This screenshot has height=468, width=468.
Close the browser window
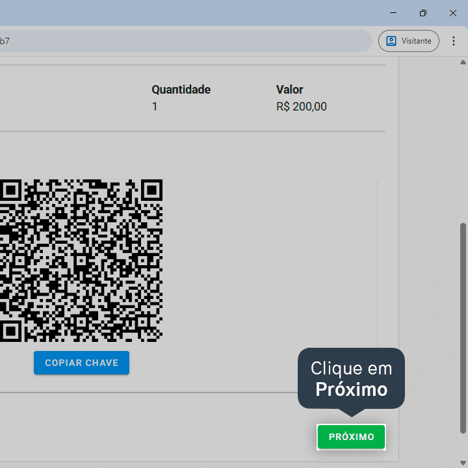click(453, 13)
